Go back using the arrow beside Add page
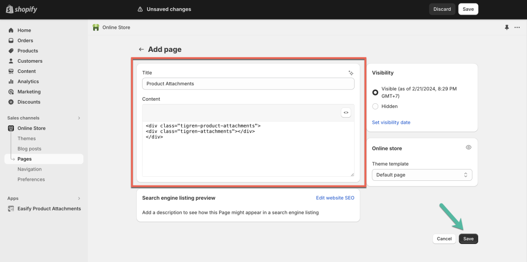Image resolution: width=527 pixels, height=262 pixels. 142,49
